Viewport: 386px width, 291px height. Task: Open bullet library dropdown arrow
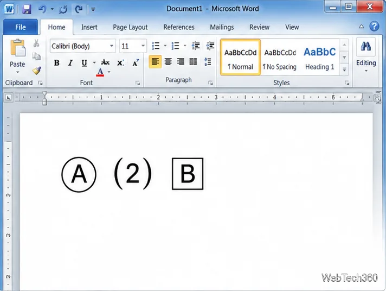point(165,46)
